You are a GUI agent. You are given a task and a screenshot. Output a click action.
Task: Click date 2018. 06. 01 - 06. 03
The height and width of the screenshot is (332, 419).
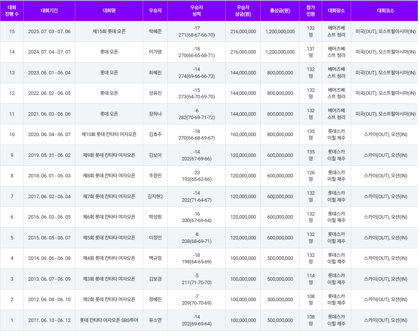[x=49, y=176]
